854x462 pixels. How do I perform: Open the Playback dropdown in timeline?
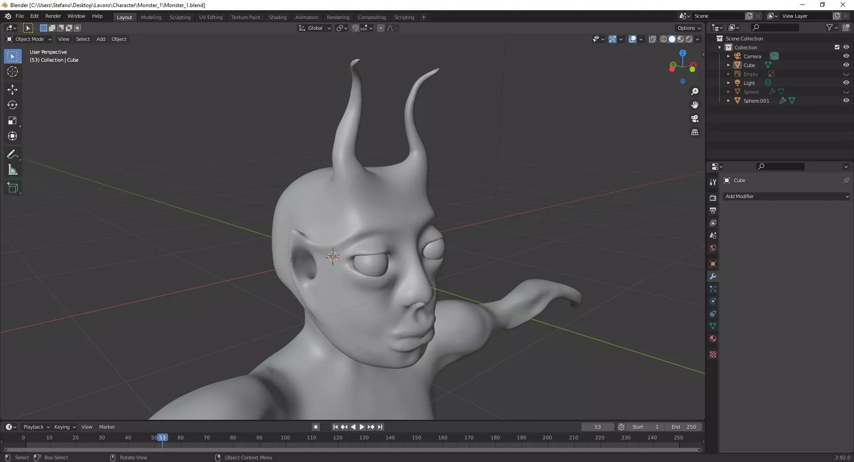[x=36, y=427]
